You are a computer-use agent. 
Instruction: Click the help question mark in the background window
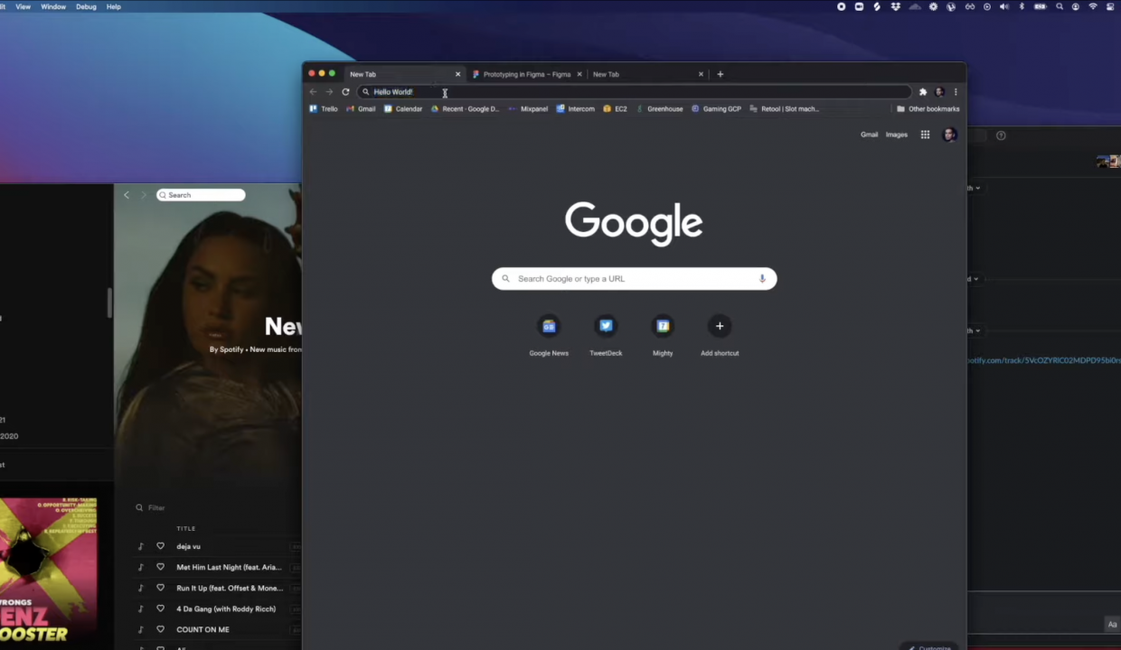1001,135
